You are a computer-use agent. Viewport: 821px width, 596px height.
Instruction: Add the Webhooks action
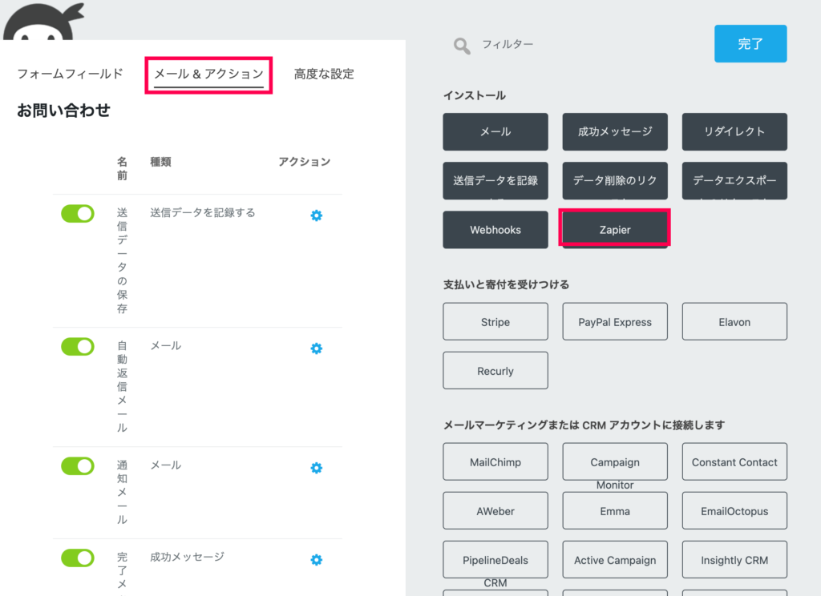click(495, 230)
